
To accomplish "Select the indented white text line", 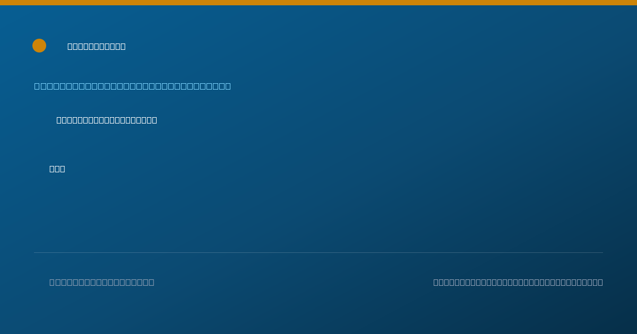I will 107,120.
